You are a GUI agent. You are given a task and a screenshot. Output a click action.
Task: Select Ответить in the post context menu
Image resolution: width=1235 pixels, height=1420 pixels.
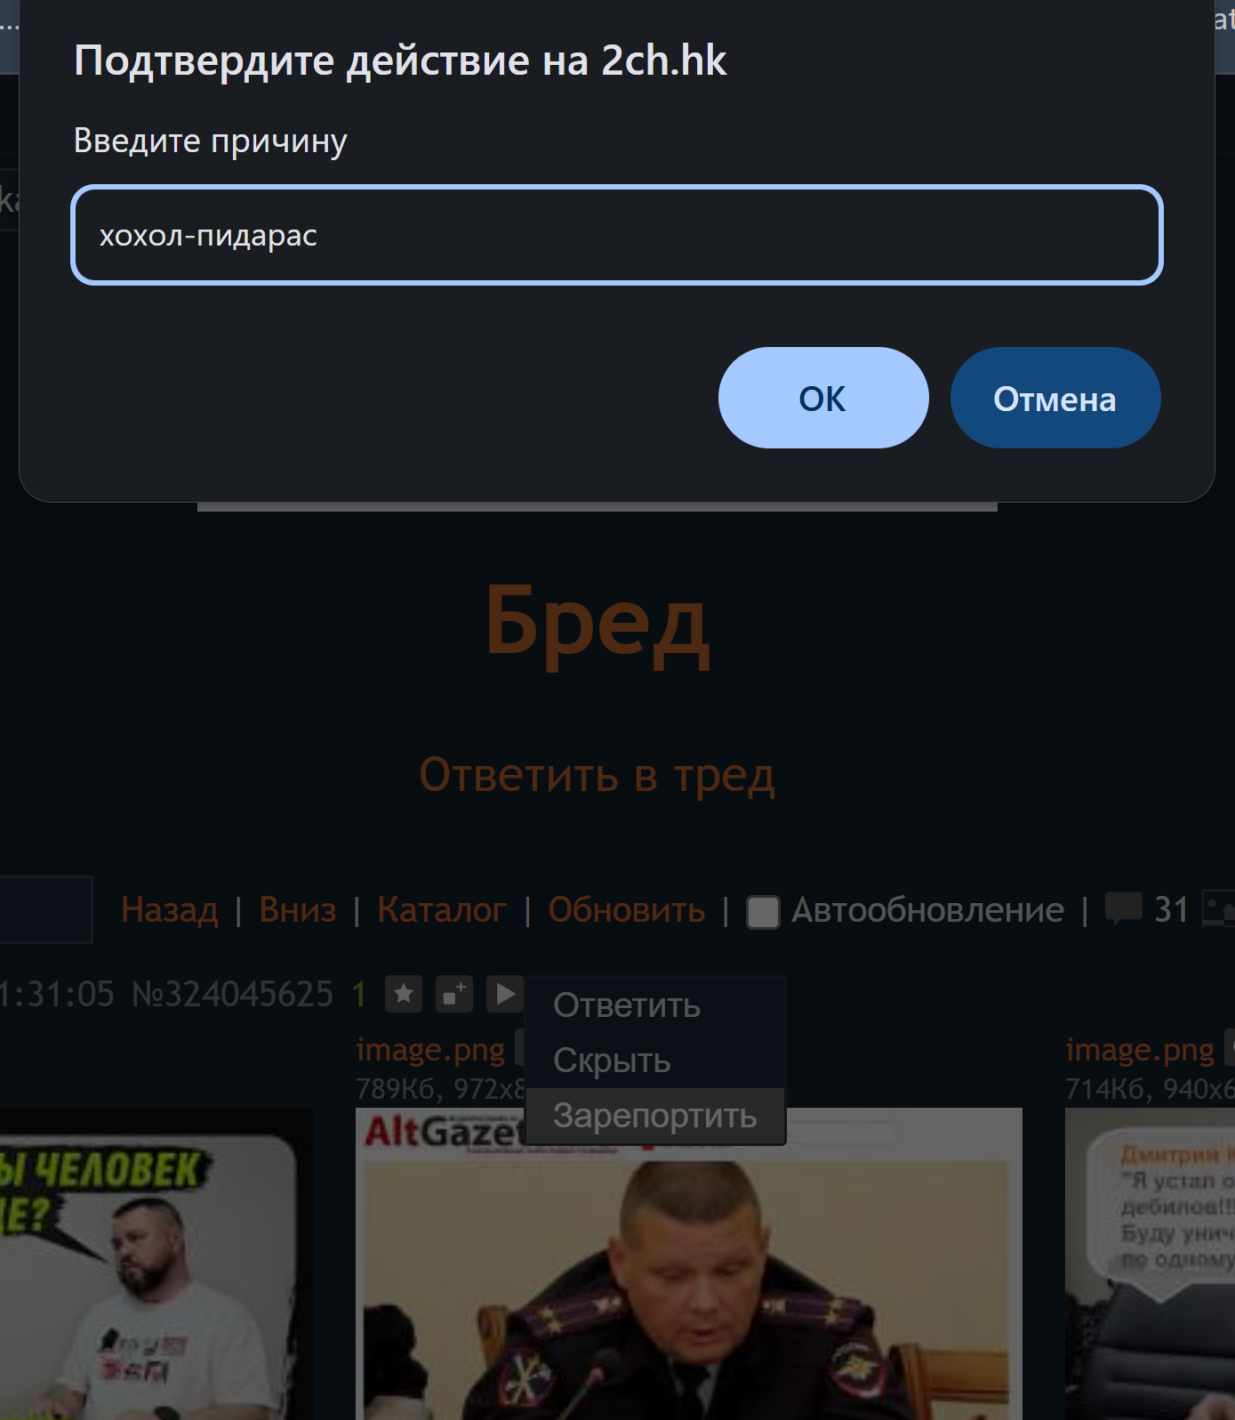(x=627, y=1005)
